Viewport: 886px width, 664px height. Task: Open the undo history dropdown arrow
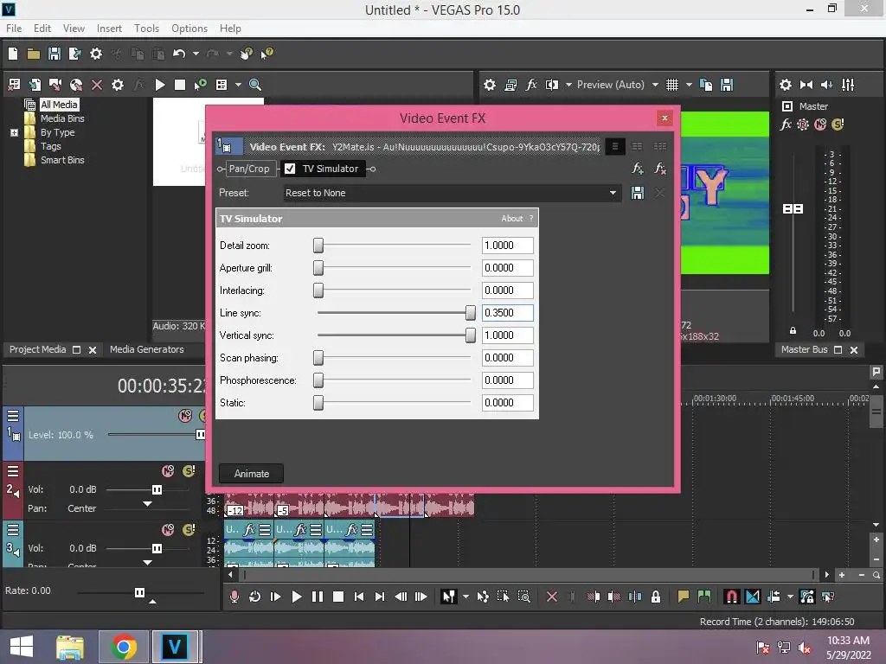196,54
